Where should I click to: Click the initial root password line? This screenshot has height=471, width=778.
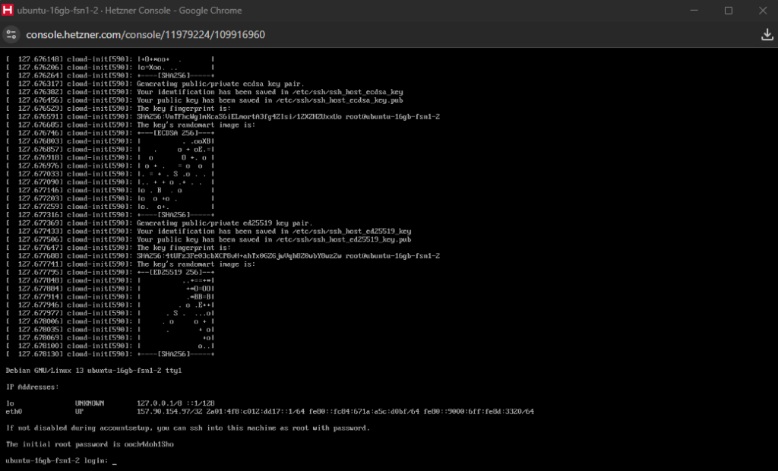click(x=90, y=444)
